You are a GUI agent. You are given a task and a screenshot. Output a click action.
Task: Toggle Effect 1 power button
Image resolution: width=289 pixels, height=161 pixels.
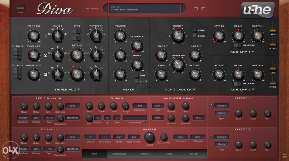(x=212, y=106)
